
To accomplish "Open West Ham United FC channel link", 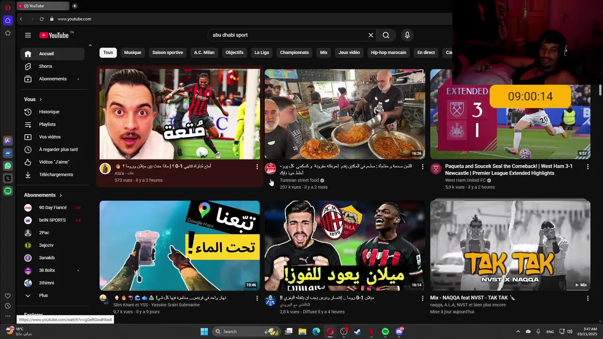I will (x=465, y=180).
